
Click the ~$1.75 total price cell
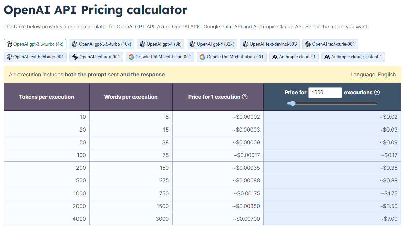(332, 194)
